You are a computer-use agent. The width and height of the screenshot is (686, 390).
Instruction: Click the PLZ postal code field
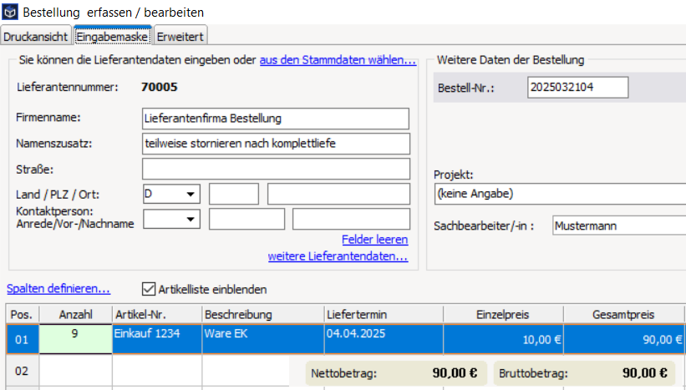point(234,194)
